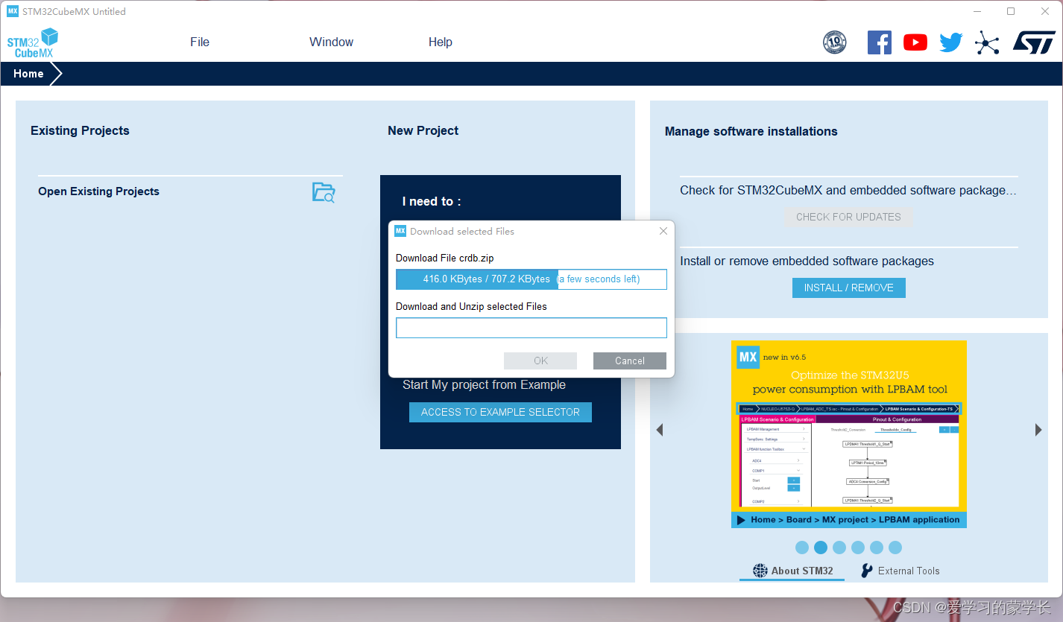Click the MX badge in the yellow banner

coord(748,357)
